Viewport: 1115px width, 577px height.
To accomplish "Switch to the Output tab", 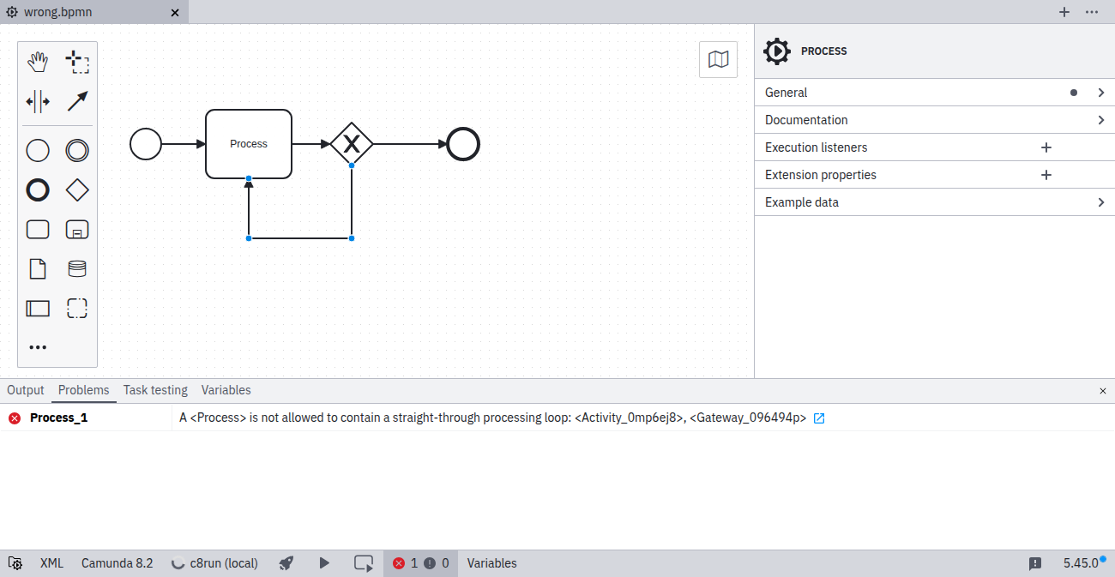I will 25,390.
